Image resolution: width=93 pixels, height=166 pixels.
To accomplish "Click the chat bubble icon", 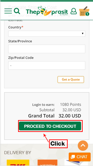I will (x=73, y=157).
